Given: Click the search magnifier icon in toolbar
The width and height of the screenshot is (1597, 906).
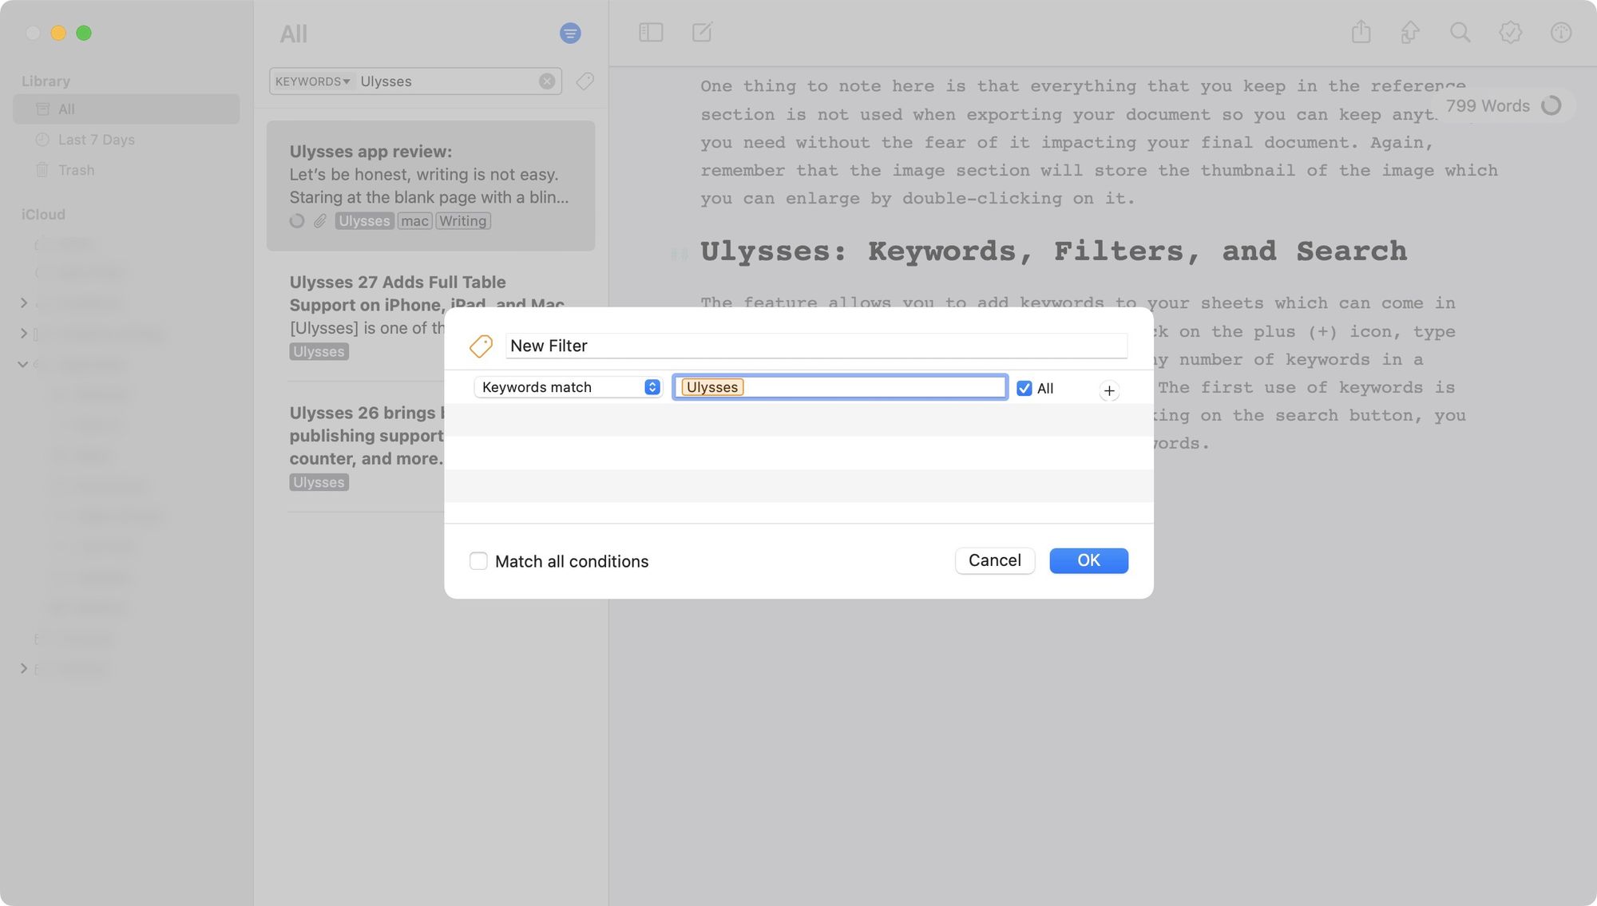Looking at the screenshot, I should 1460,33.
